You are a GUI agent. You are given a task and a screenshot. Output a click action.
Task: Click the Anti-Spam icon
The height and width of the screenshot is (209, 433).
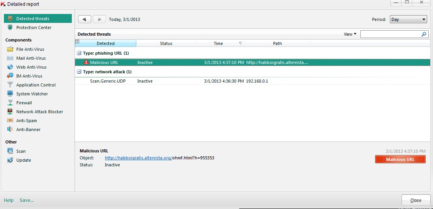coord(10,120)
